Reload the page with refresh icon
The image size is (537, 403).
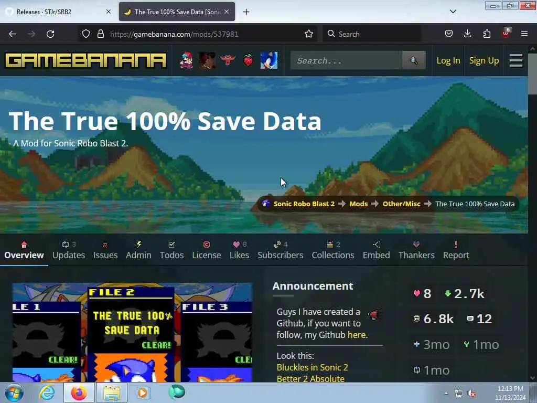50,34
